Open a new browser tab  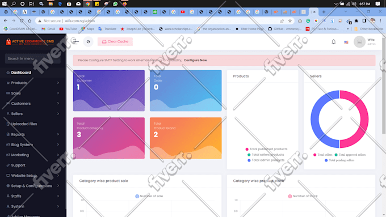(x=324, y=12)
